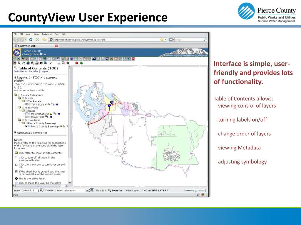Click the blue M metadata toolbar button
The image size is (301, 225).
(x=71, y=59)
